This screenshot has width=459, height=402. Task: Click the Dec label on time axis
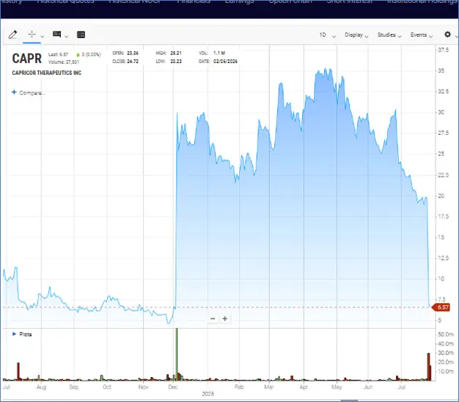[x=173, y=387]
